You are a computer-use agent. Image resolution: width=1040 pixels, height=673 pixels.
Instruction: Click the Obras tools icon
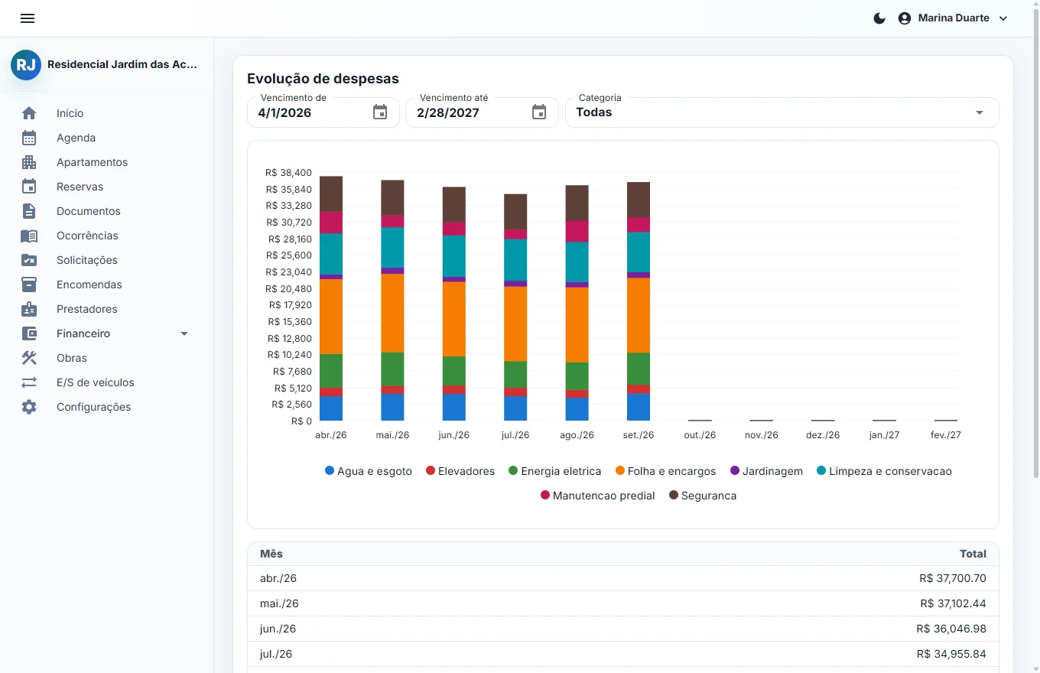click(29, 358)
